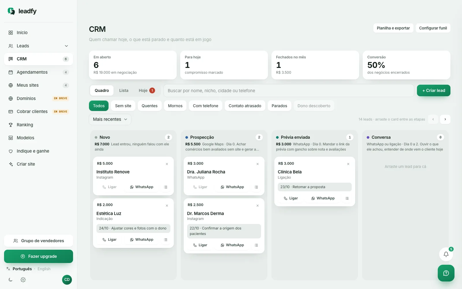This screenshot has height=289, width=462.
Task: Open Domínios in the sidebar
Action: [38, 99]
